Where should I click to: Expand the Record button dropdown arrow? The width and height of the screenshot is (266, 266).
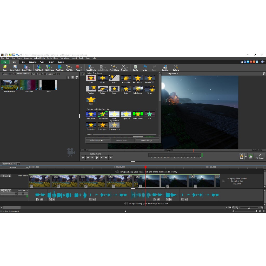pyautogui.click(x=81, y=68)
